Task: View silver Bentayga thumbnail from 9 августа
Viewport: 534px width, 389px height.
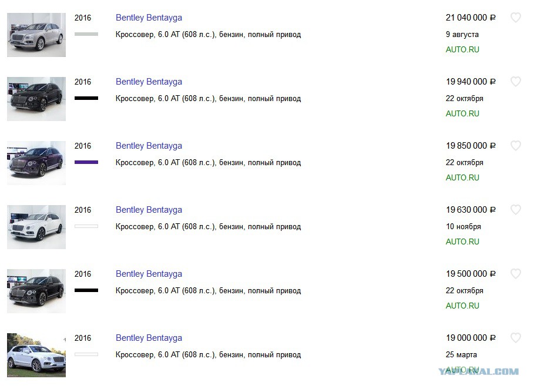Action: [36, 35]
